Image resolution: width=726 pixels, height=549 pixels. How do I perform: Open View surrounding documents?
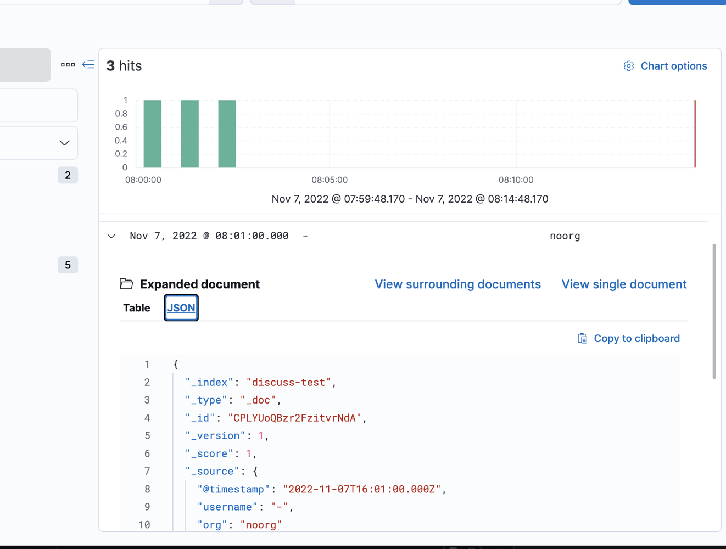click(457, 284)
